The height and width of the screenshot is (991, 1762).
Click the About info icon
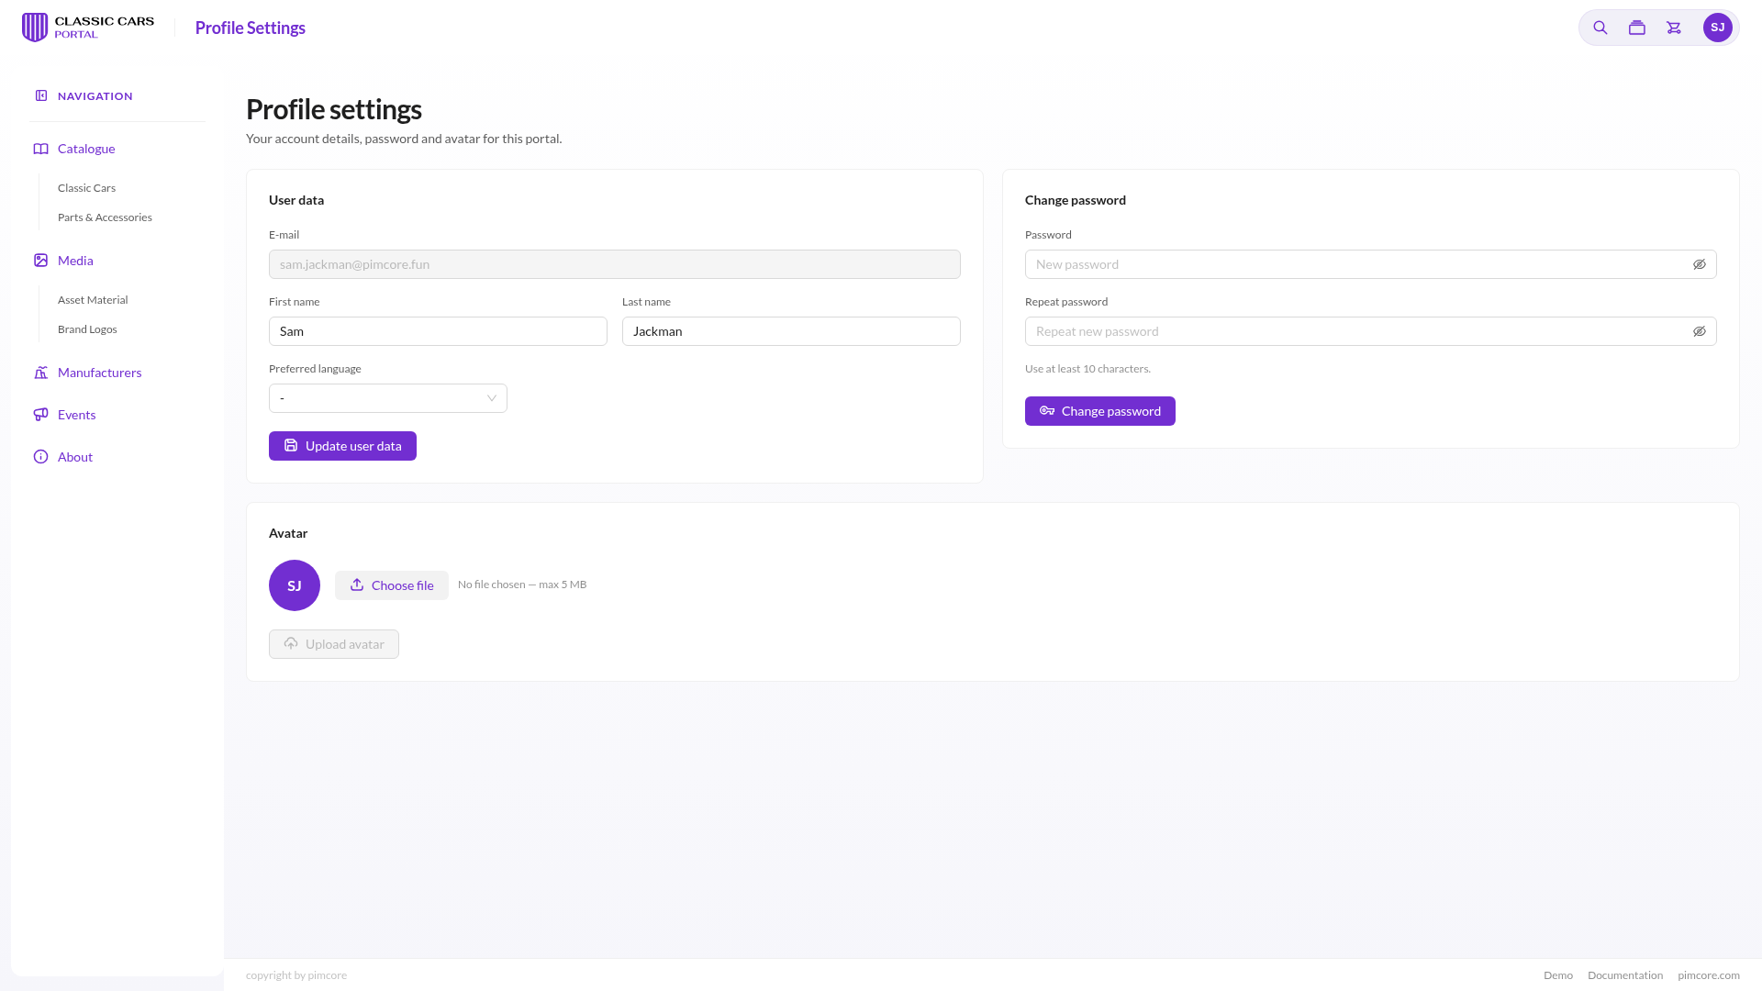pos(40,457)
